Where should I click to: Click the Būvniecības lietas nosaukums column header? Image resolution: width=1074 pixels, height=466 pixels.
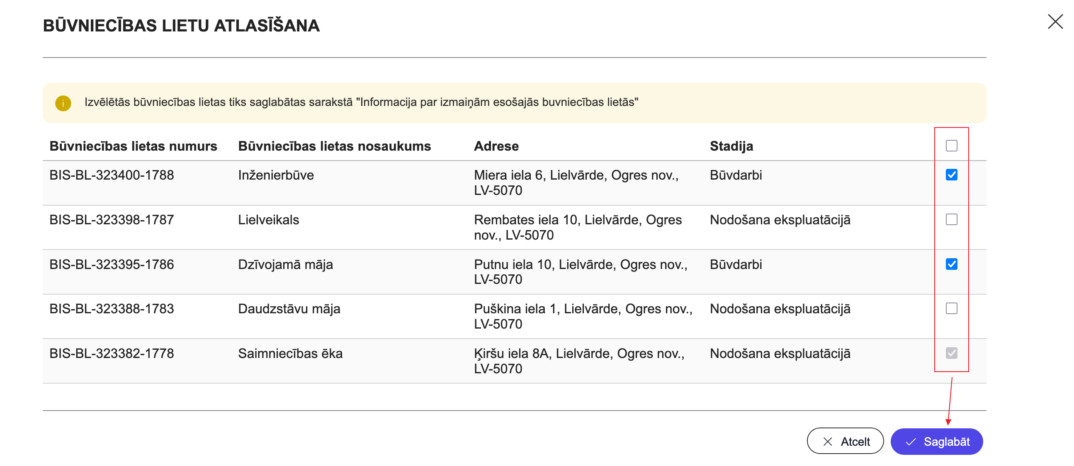(334, 147)
